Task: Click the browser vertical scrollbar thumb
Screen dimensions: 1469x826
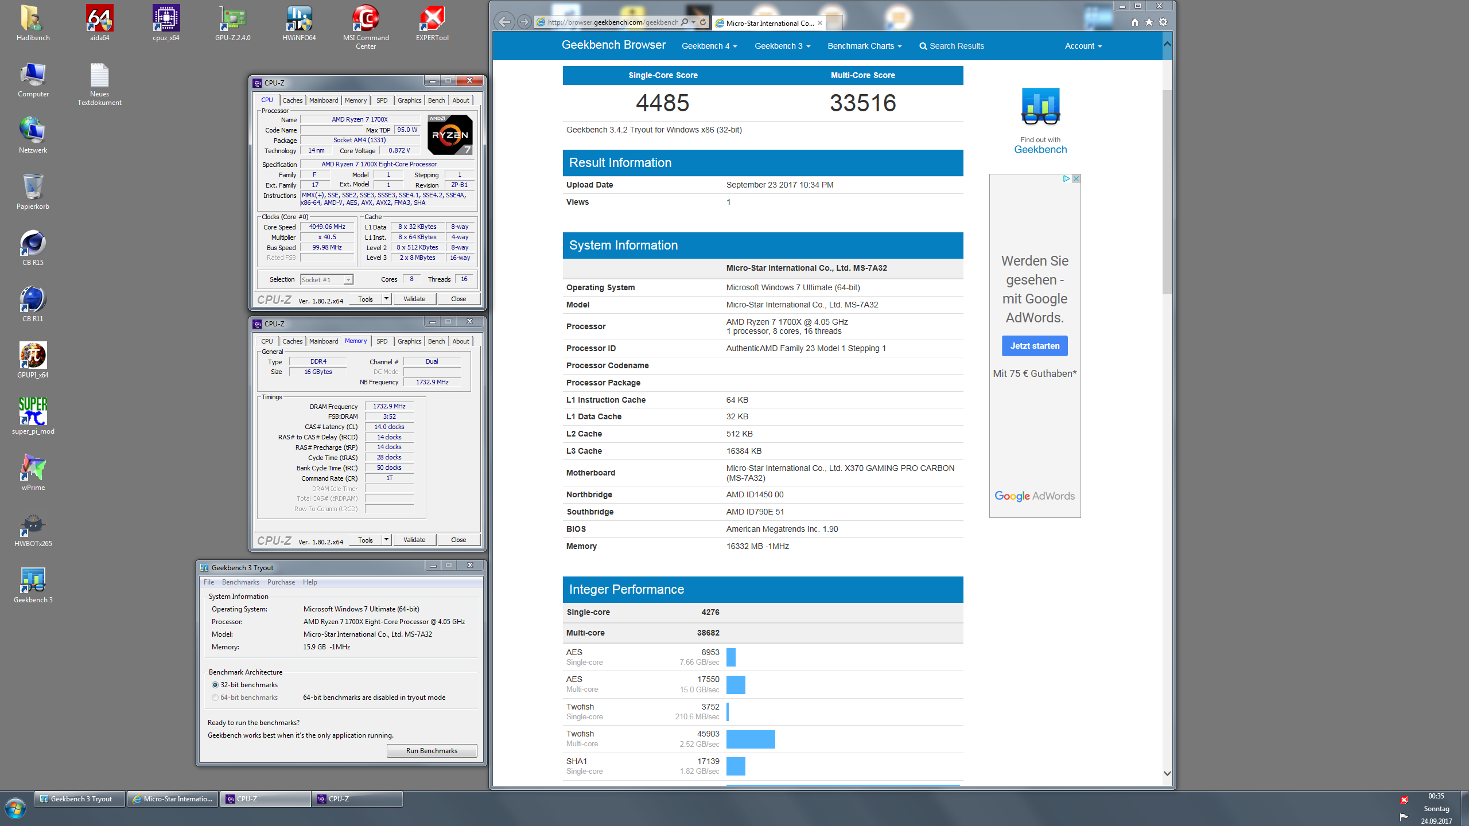Action: pos(1167,192)
